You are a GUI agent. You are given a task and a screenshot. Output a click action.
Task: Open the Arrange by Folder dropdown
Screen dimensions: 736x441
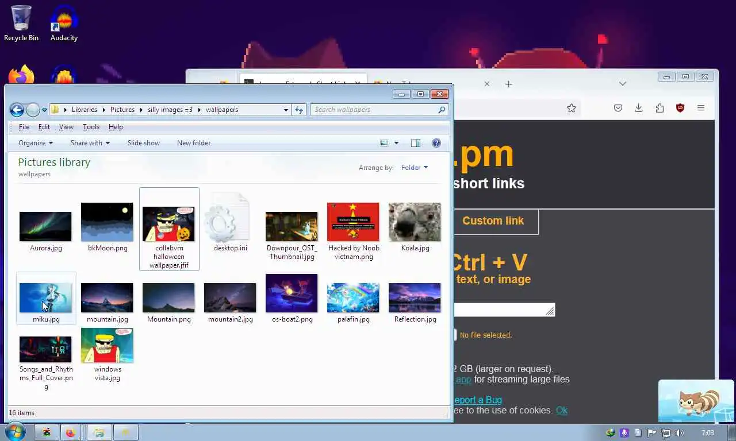(x=415, y=168)
